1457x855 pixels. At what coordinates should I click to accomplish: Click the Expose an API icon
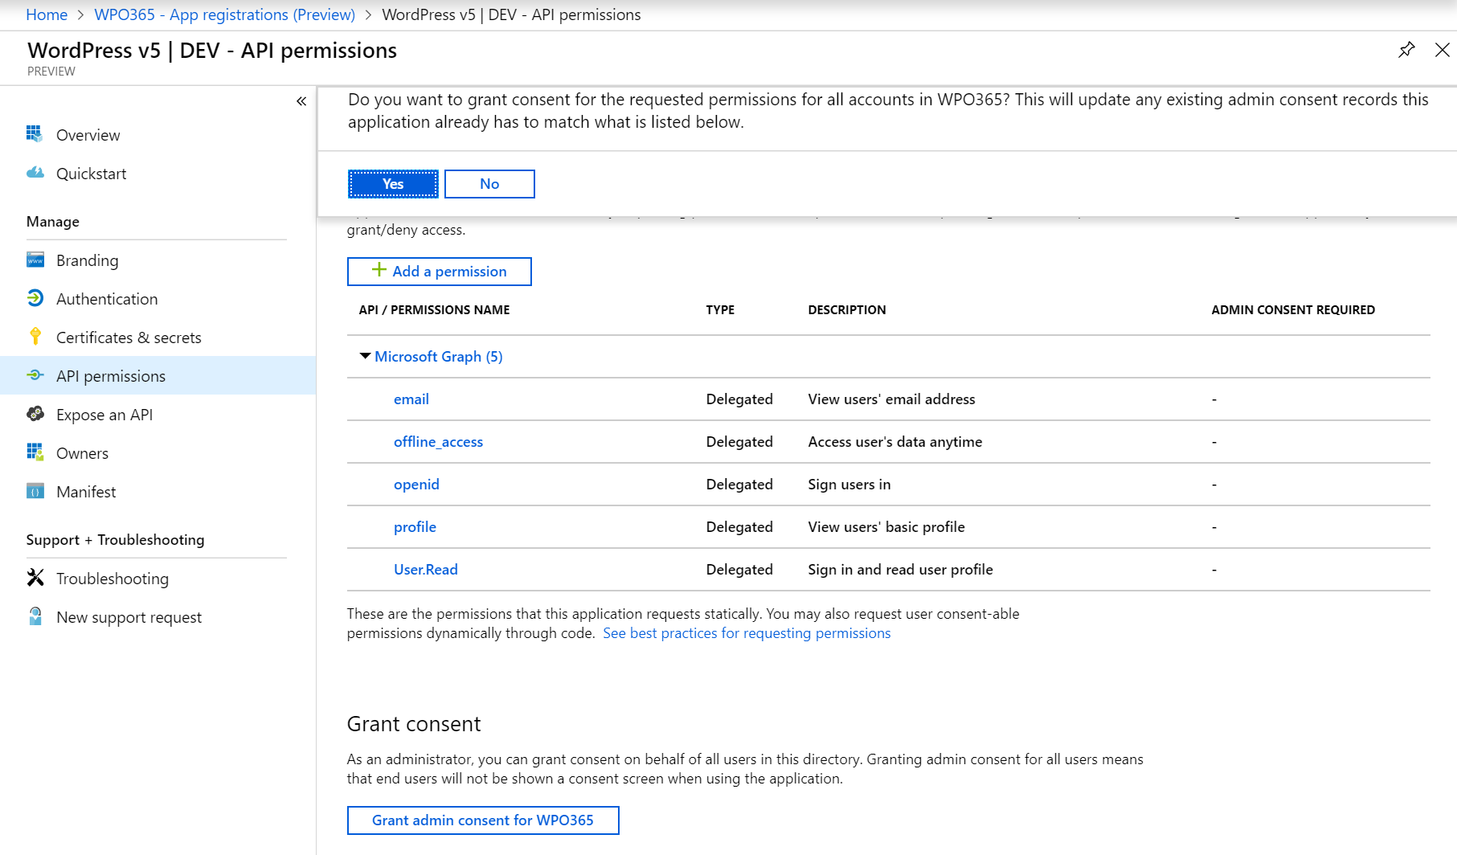[x=35, y=414]
